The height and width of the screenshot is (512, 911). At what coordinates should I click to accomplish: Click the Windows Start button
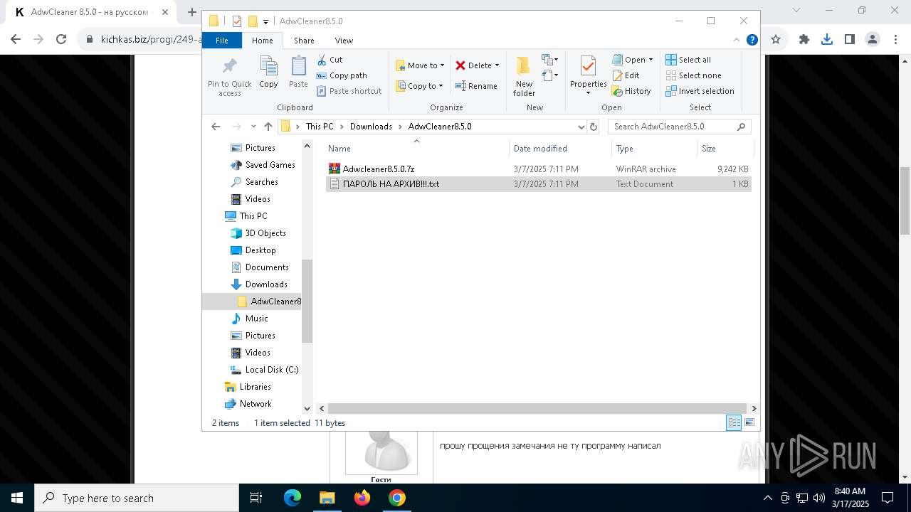point(17,498)
